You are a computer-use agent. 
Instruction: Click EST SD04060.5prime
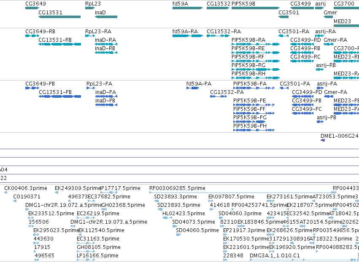click(197, 230)
